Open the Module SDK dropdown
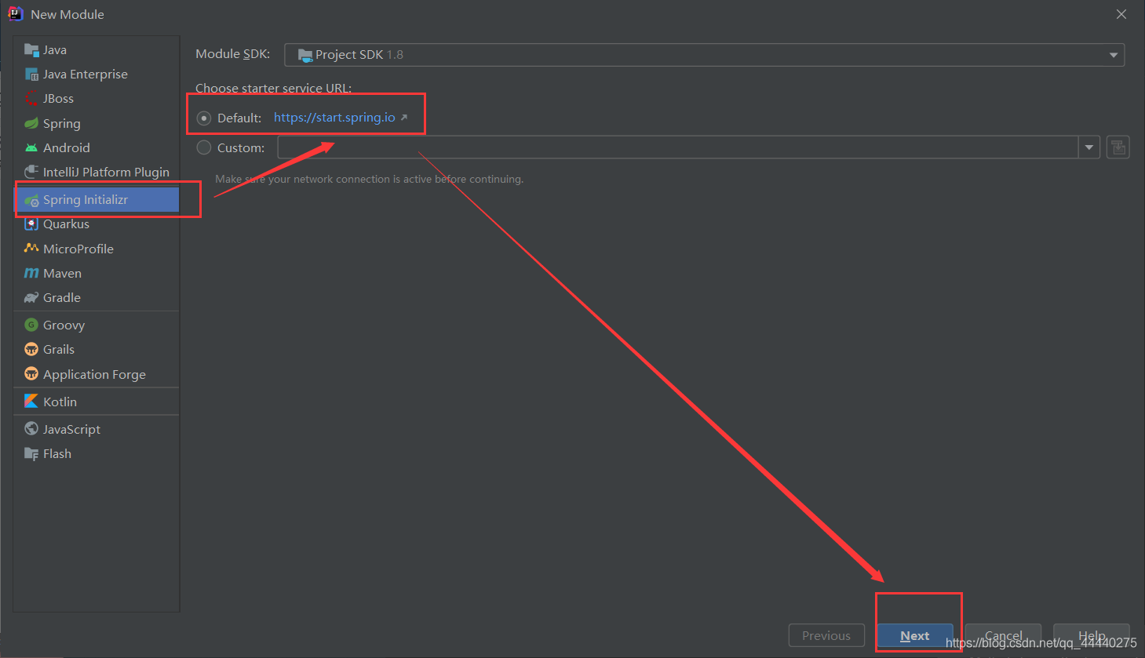 704,55
